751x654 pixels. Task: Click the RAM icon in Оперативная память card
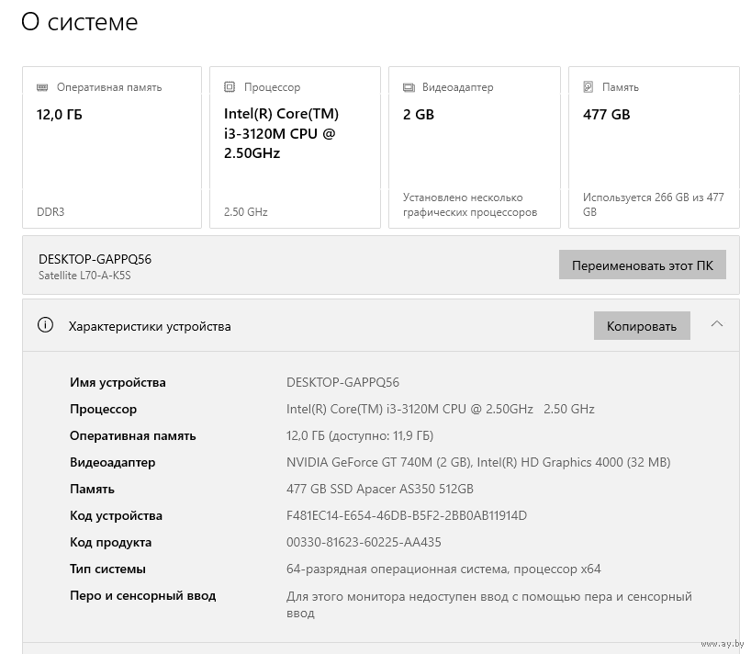coord(42,87)
